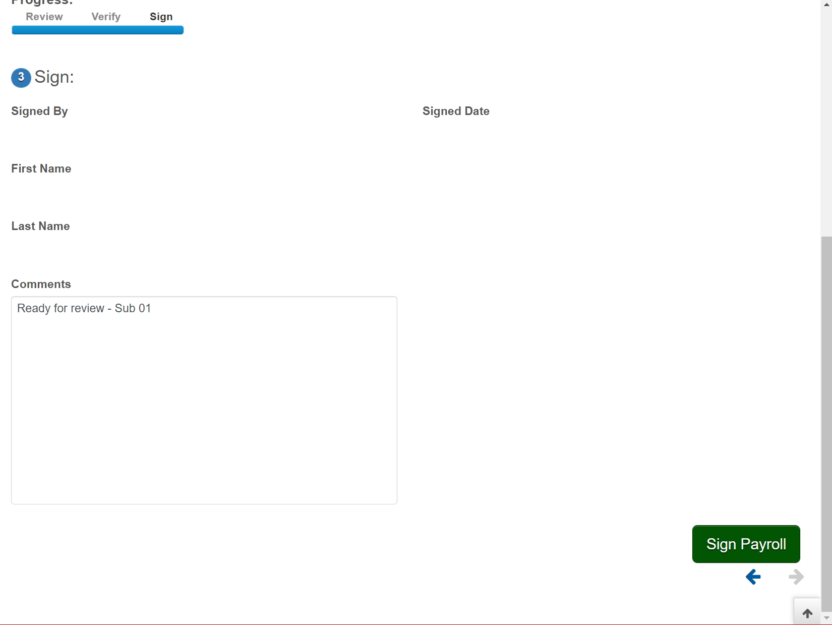This screenshot has height=625, width=832.
Task: Click the Sign: section heading
Action: pos(54,77)
